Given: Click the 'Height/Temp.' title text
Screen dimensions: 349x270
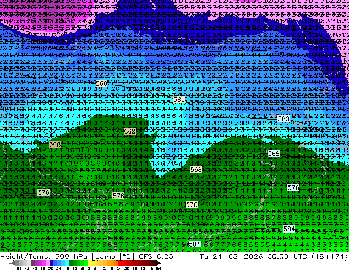Looking at the screenshot, I should pyautogui.click(x=26, y=257).
